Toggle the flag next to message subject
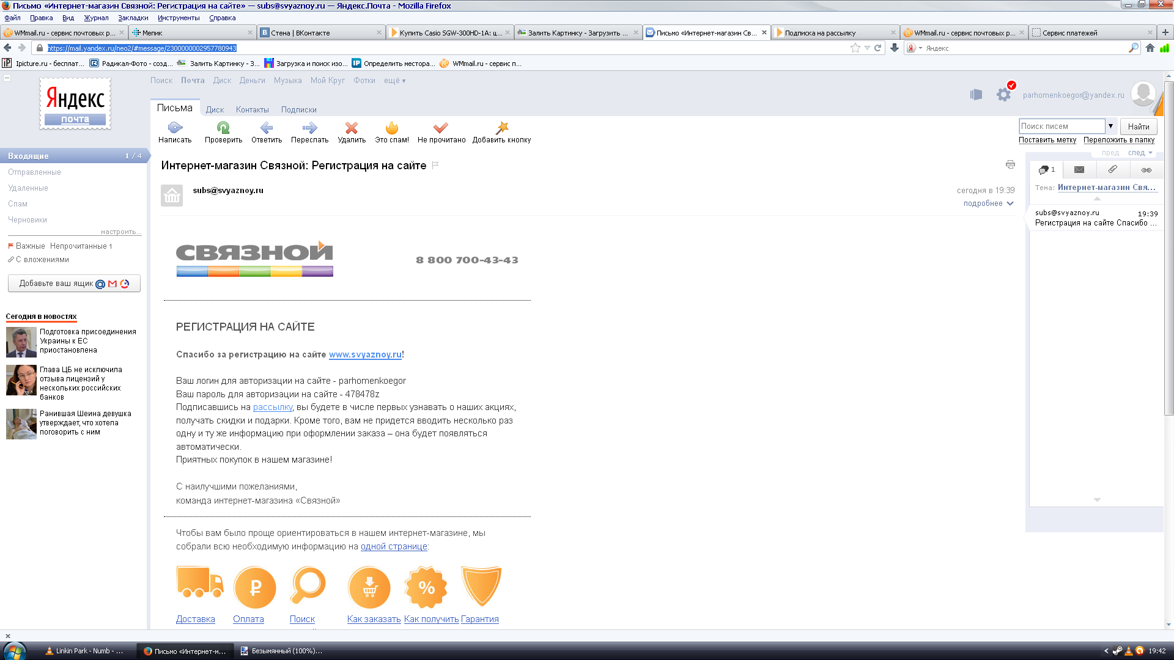Viewport: 1174px width, 660px height. tap(435, 165)
